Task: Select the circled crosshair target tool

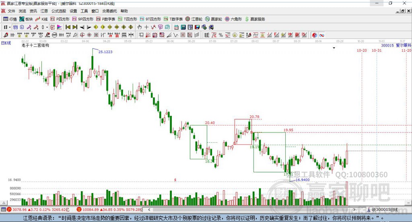Action: (x=82, y=35)
